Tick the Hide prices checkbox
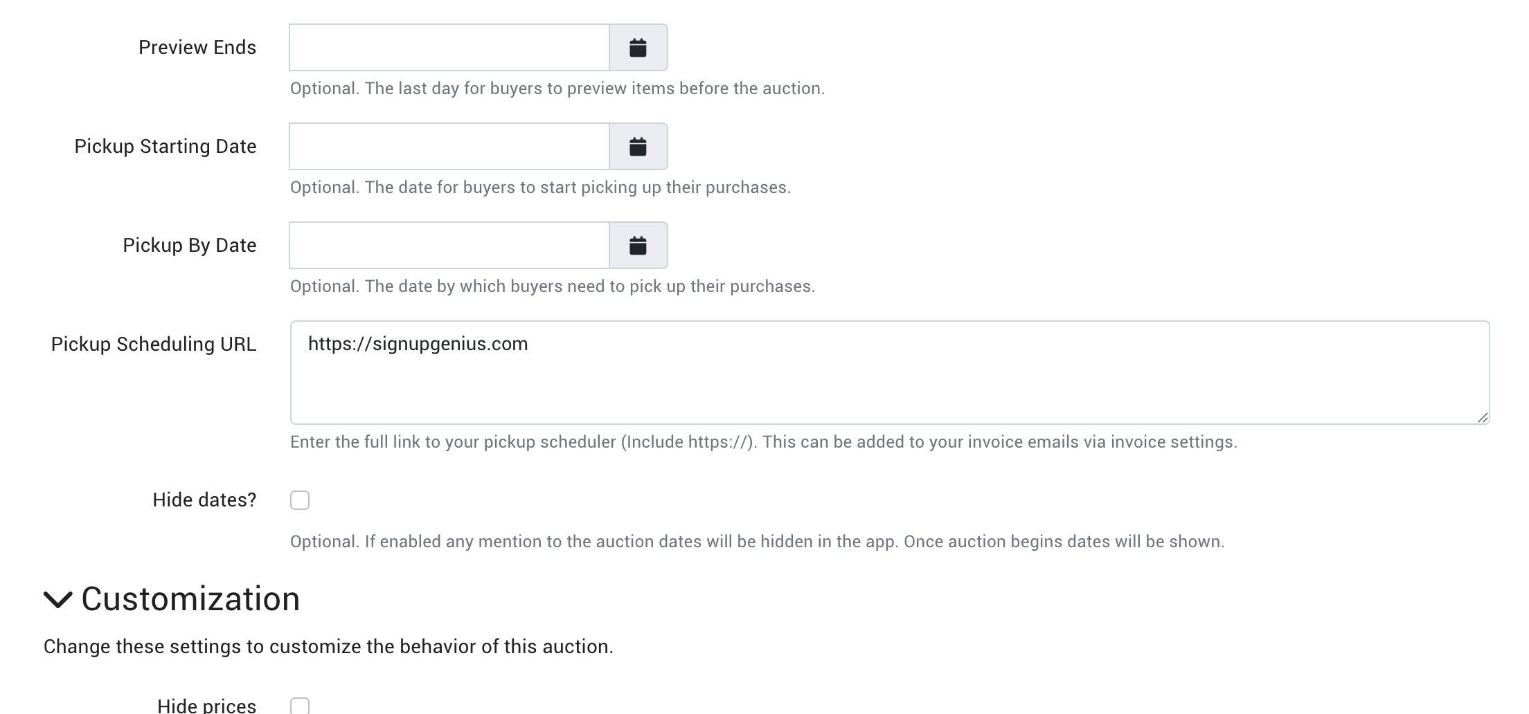The width and height of the screenshot is (1529, 714). 300,706
